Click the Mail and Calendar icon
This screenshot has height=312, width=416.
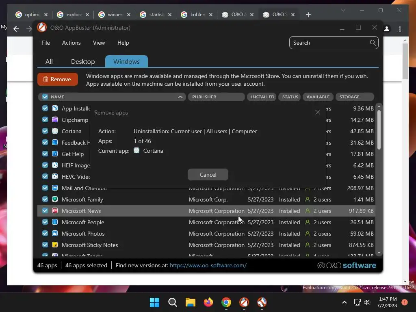pyautogui.click(x=55, y=188)
